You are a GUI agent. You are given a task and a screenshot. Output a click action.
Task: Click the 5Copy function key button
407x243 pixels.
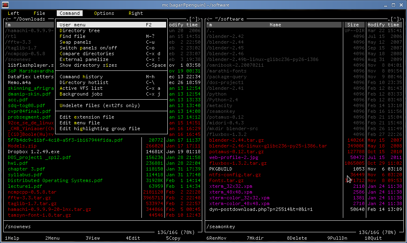click(x=173, y=238)
